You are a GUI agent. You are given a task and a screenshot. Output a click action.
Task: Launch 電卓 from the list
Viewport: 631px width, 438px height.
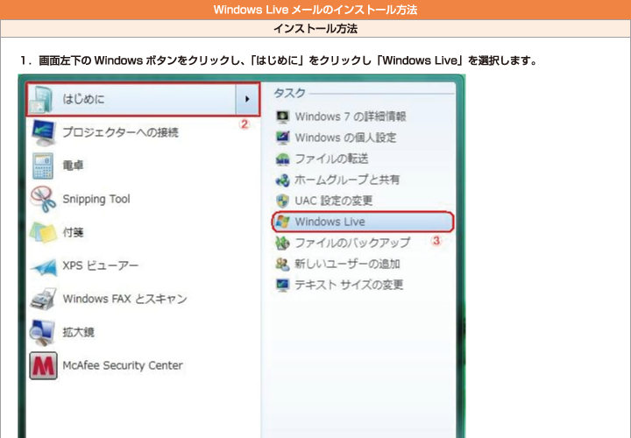click(x=73, y=166)
